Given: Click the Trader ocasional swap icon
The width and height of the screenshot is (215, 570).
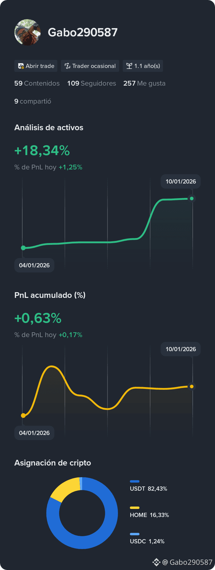Looking at the screenshot, I should 67,66.
